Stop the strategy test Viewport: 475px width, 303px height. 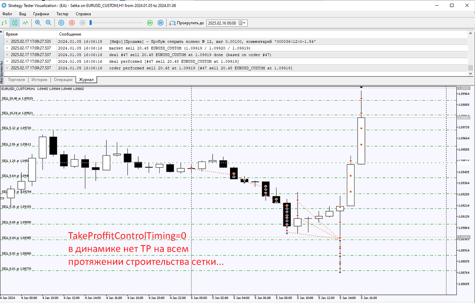coord(72,23)
